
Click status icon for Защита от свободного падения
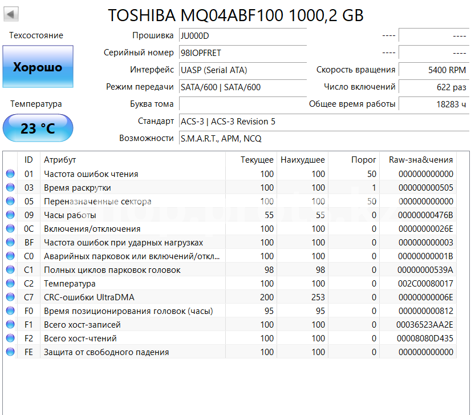10,352
